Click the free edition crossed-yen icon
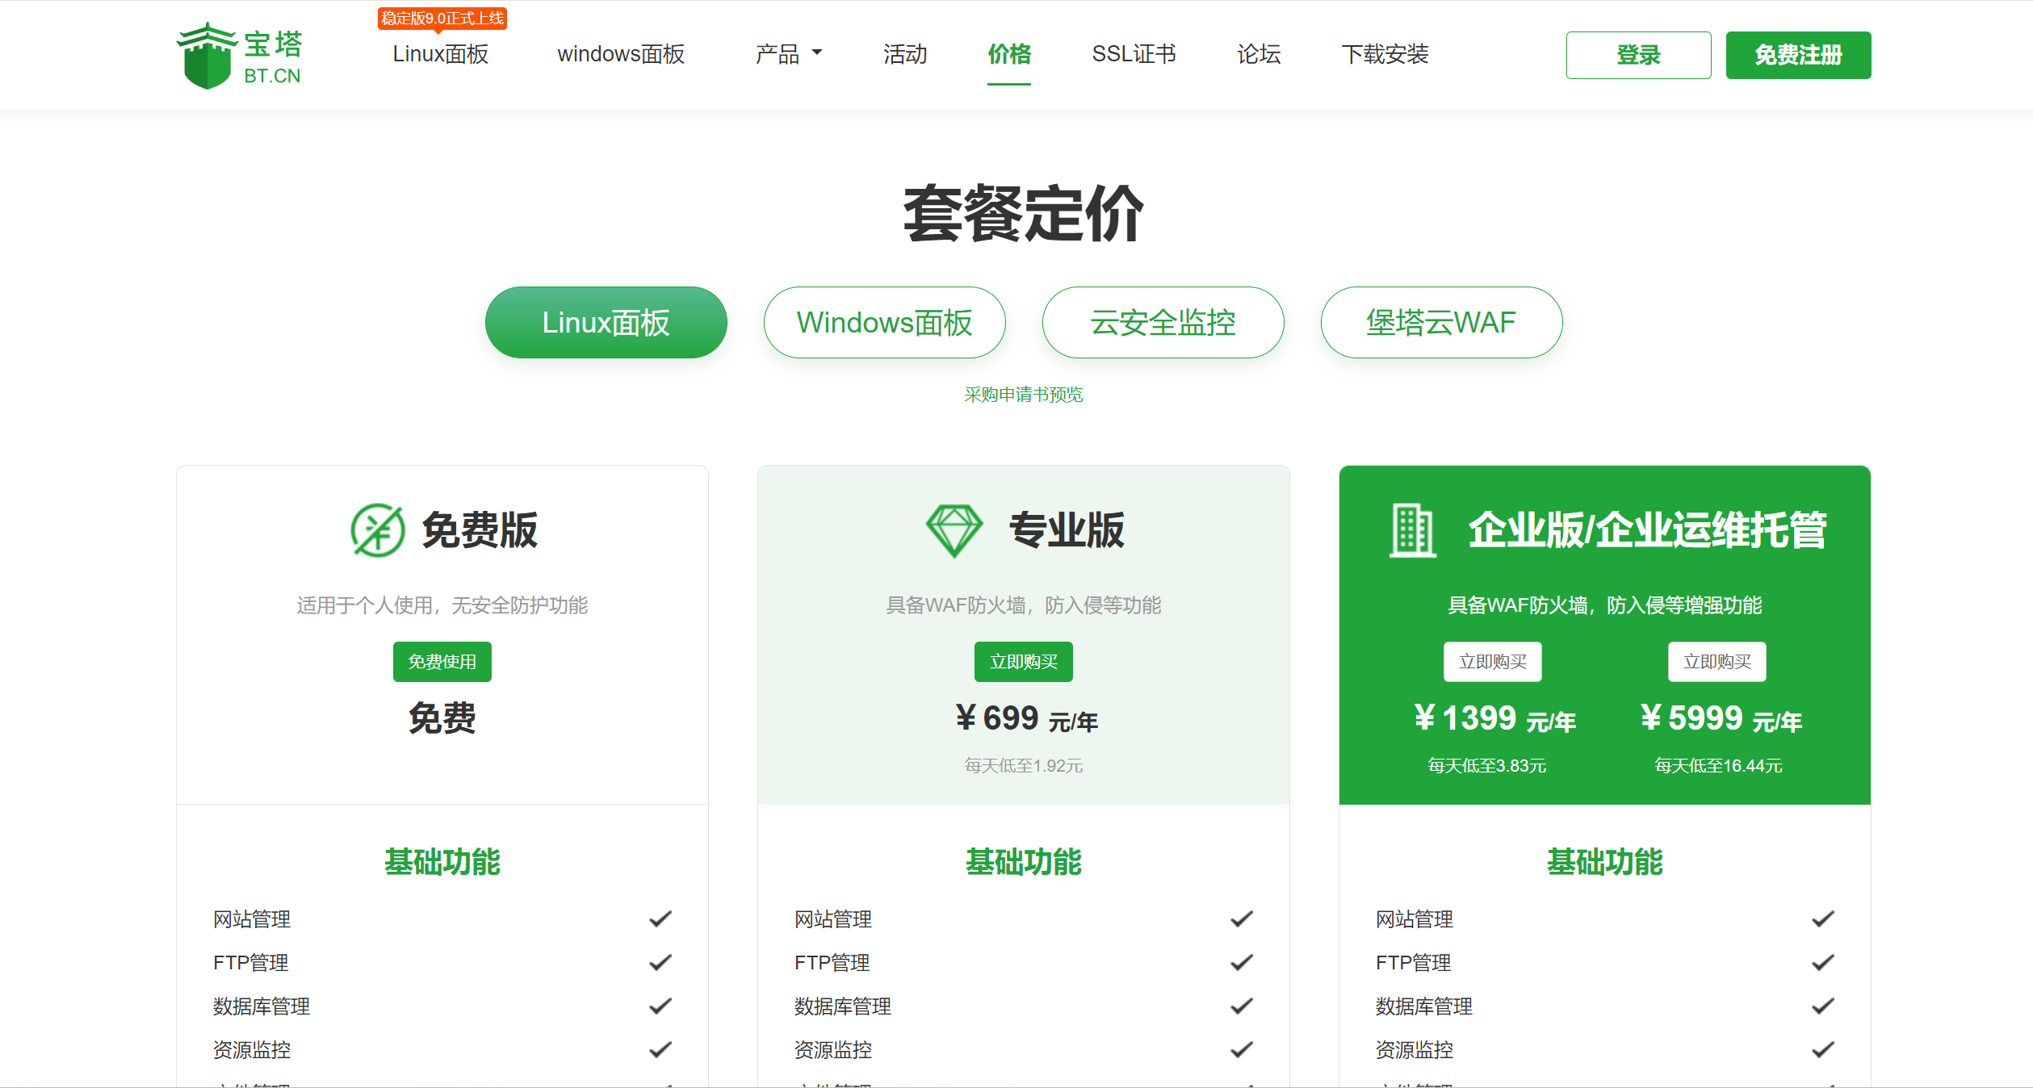The width and height of the screenshot is (2033, 1088). click(377, 530)
